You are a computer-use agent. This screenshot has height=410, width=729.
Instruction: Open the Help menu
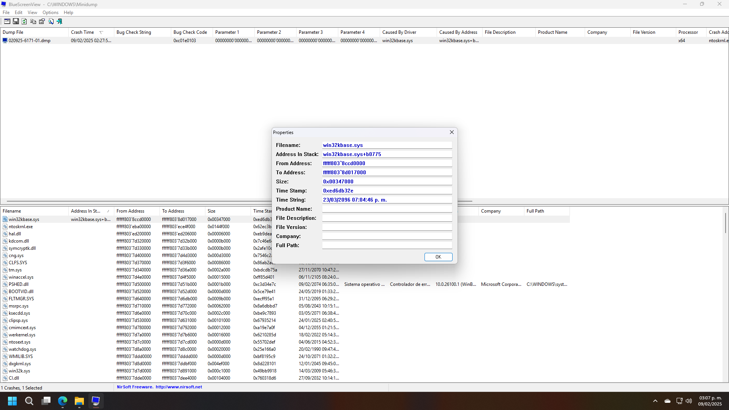68,13
